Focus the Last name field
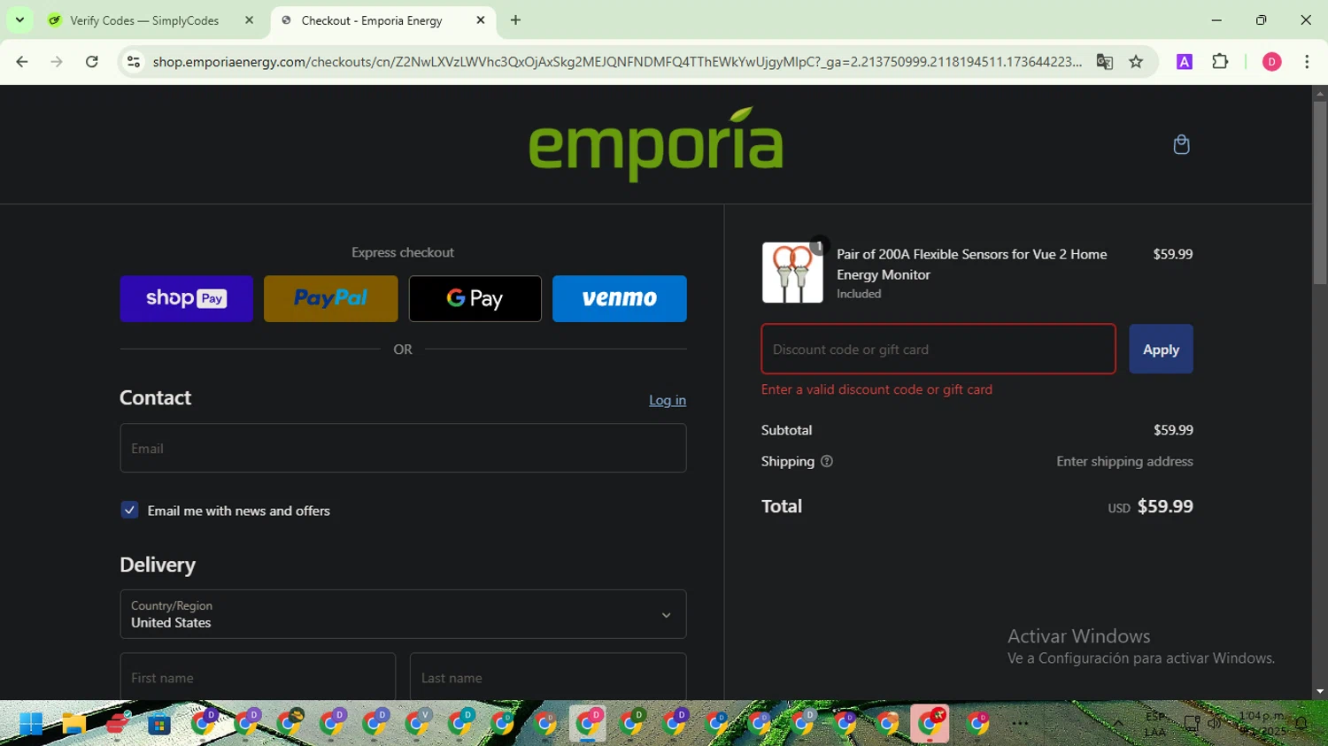 548,677
